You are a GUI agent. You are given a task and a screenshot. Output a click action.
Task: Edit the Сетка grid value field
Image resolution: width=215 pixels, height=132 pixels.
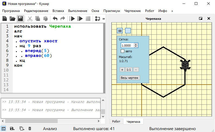point(128,46)
